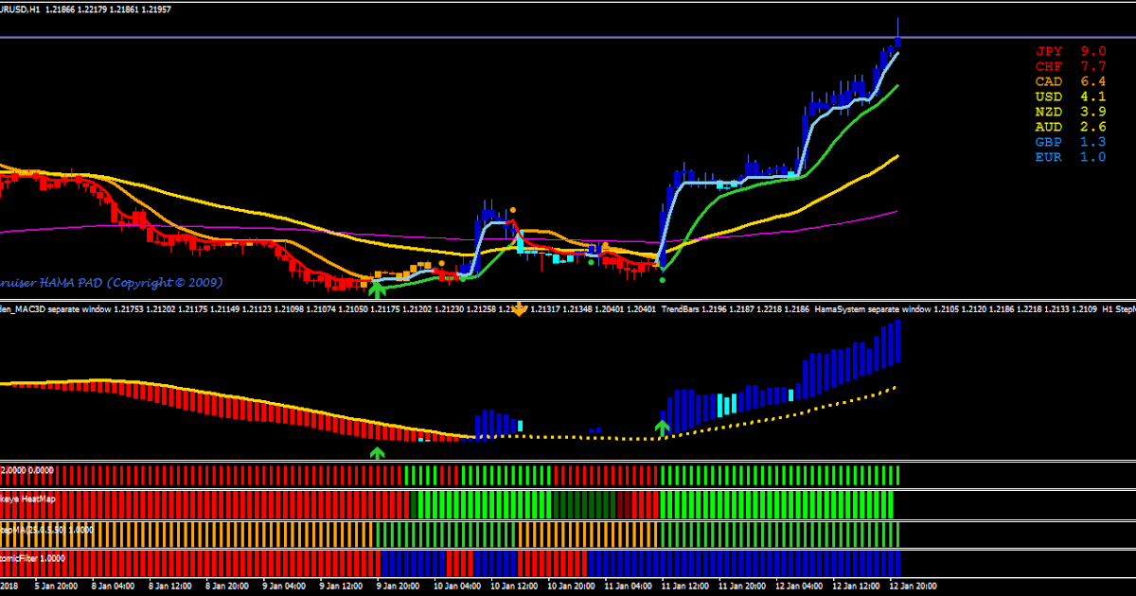Click green up arrow under 9 Jan price low

pyautogui.click(x=378, y=289)
